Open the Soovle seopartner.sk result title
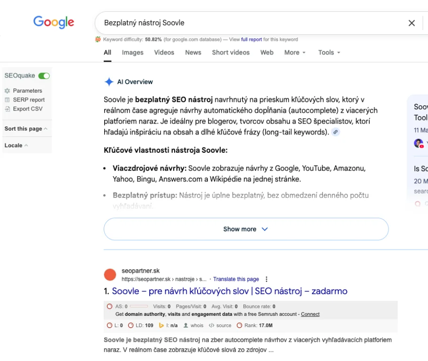This screenshot has width=428, height=361. pos(229,291)
